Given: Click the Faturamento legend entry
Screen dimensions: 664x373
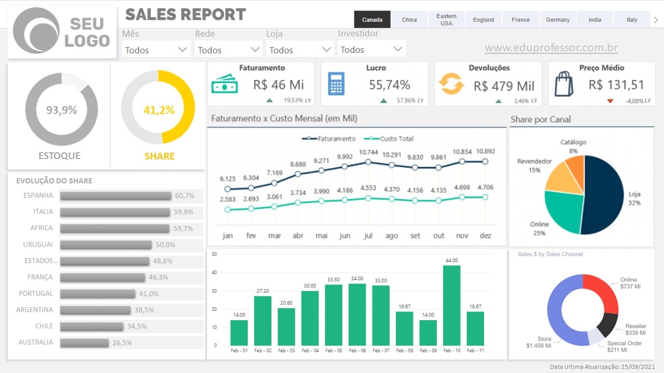Looking at the screenshot, I should coord(329,139).
